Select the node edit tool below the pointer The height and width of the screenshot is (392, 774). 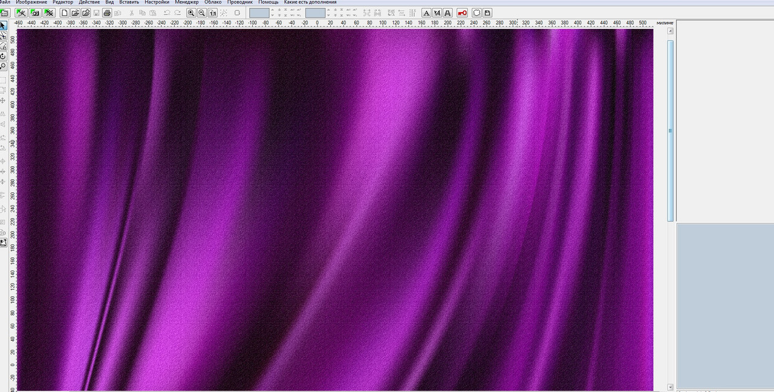tap(3, 36)
